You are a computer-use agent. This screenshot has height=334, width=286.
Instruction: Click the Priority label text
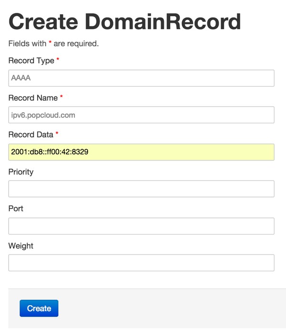coord(21,172)
